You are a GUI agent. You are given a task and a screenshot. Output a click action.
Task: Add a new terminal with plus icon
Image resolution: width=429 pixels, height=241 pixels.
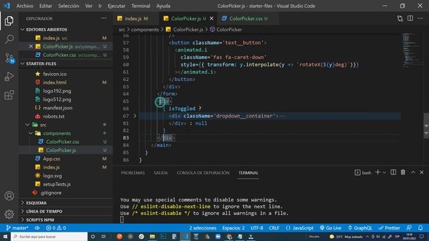(x=378, y=173)
